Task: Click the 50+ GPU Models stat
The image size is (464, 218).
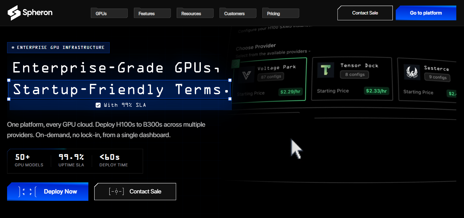Action: 29,161
